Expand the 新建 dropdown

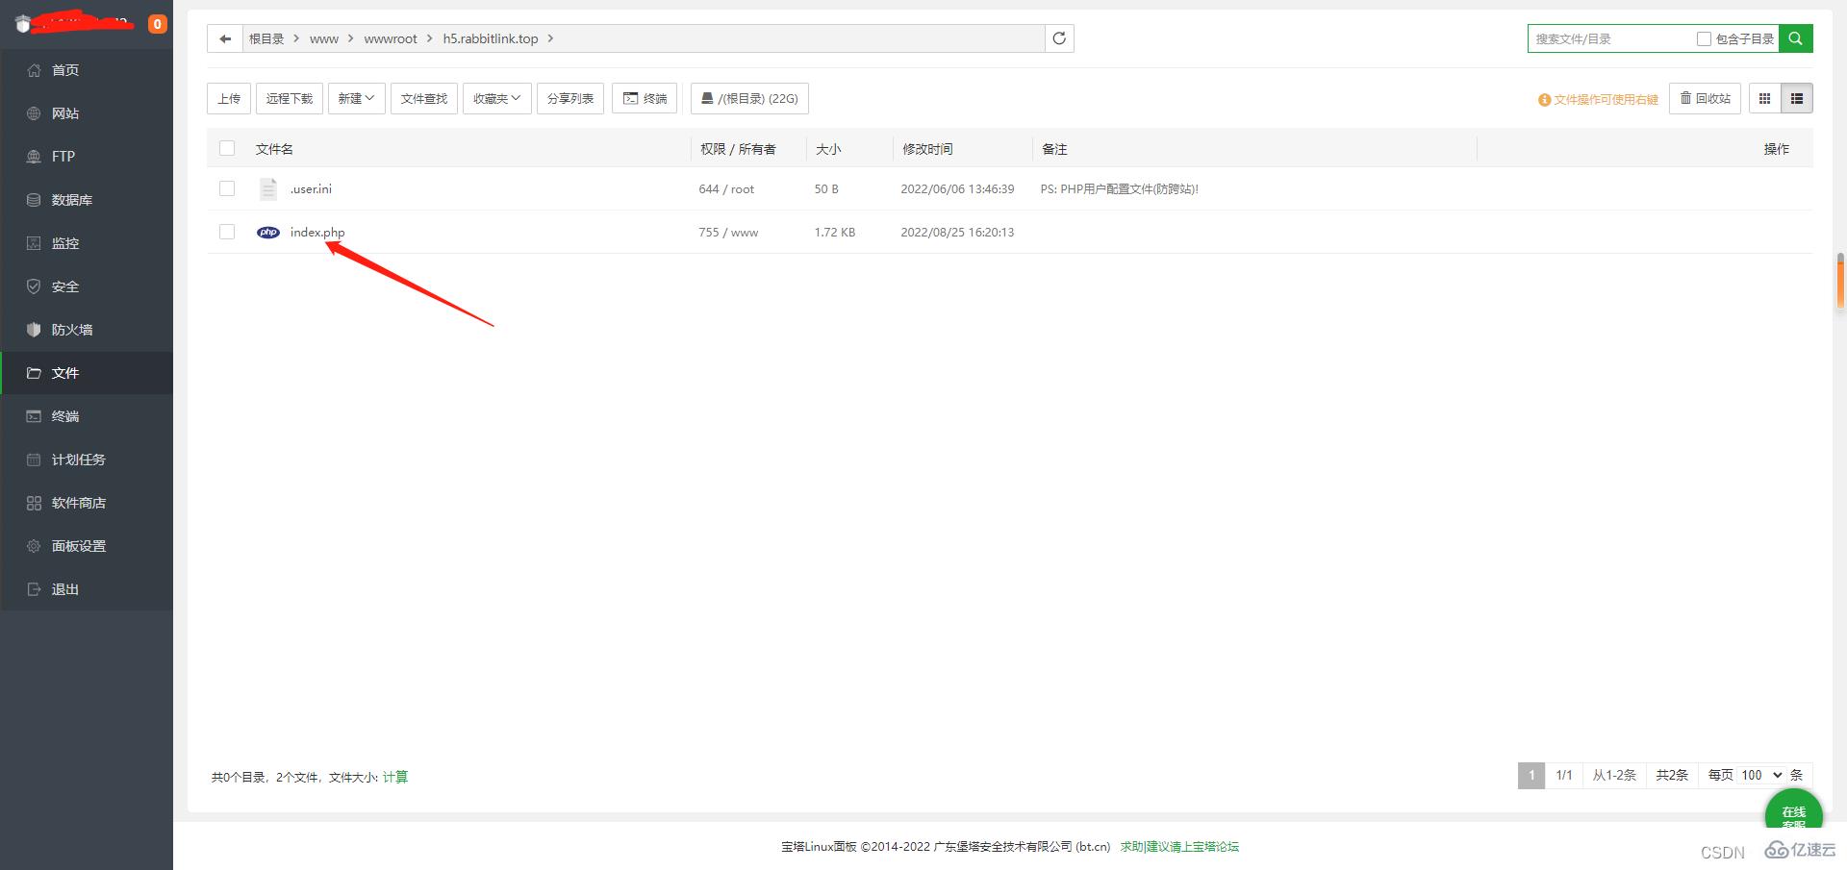click(x=356, y=98)
